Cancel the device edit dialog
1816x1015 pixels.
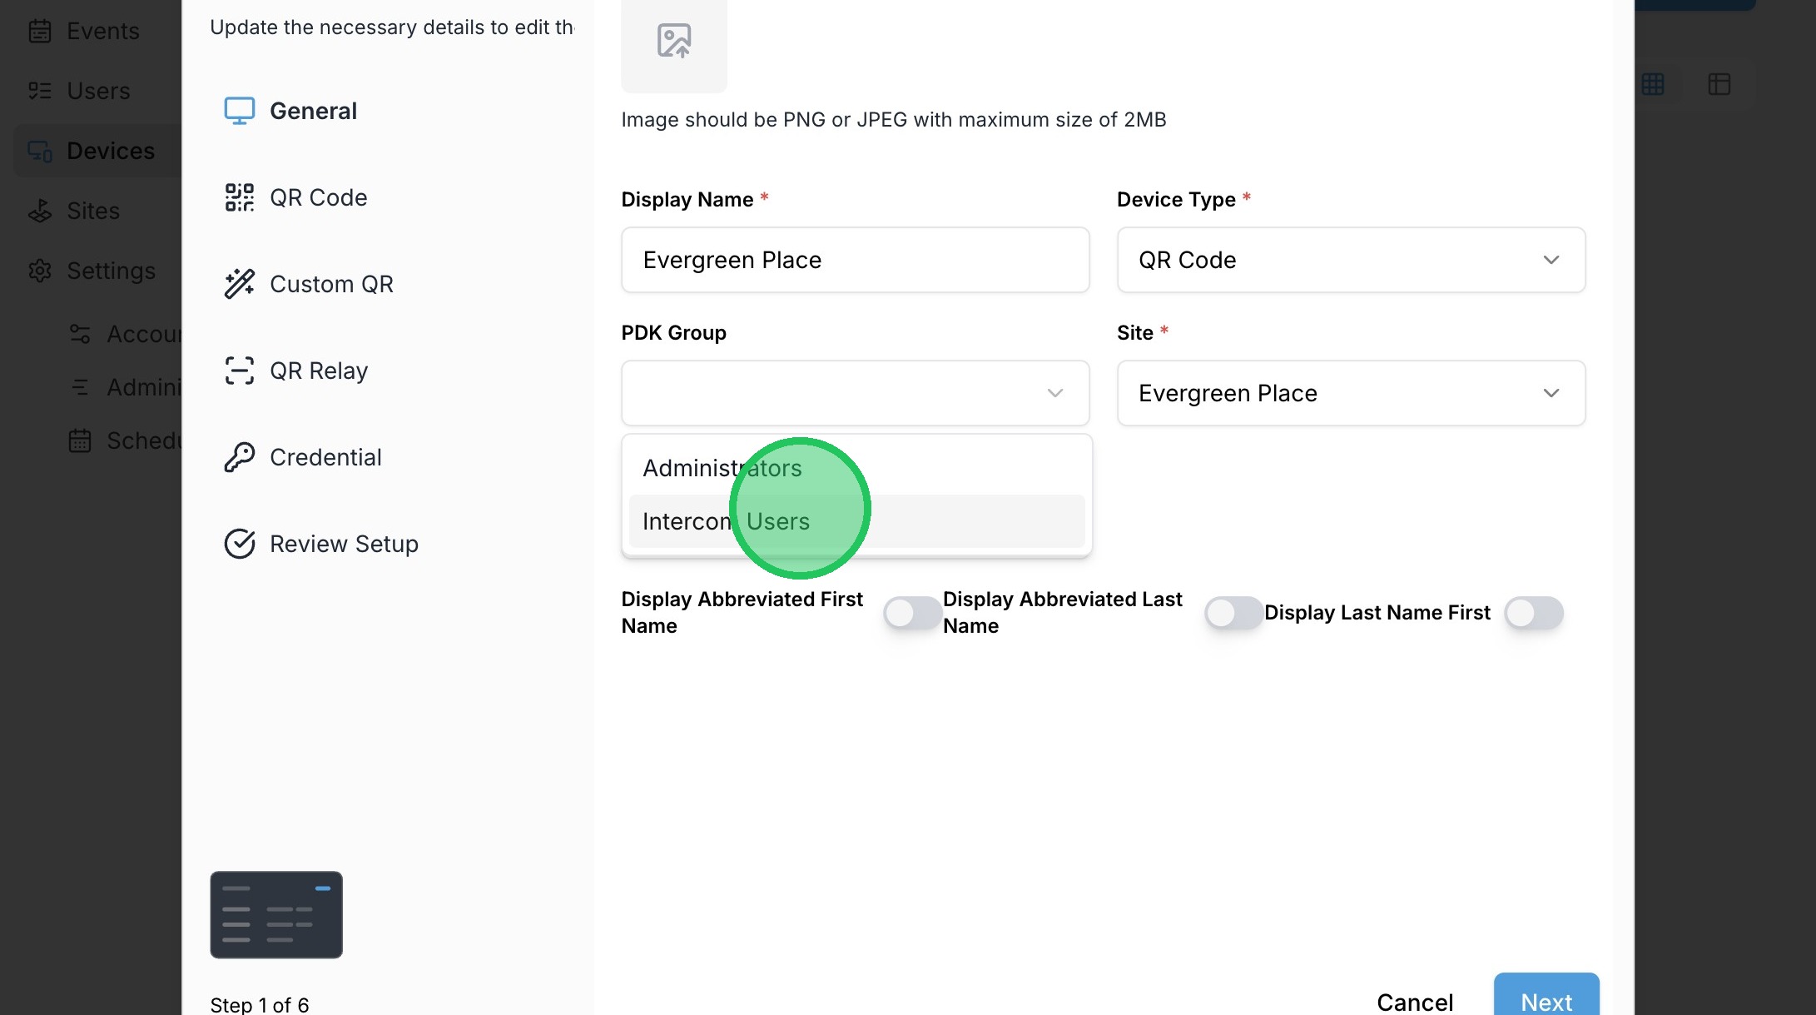1415,1002
